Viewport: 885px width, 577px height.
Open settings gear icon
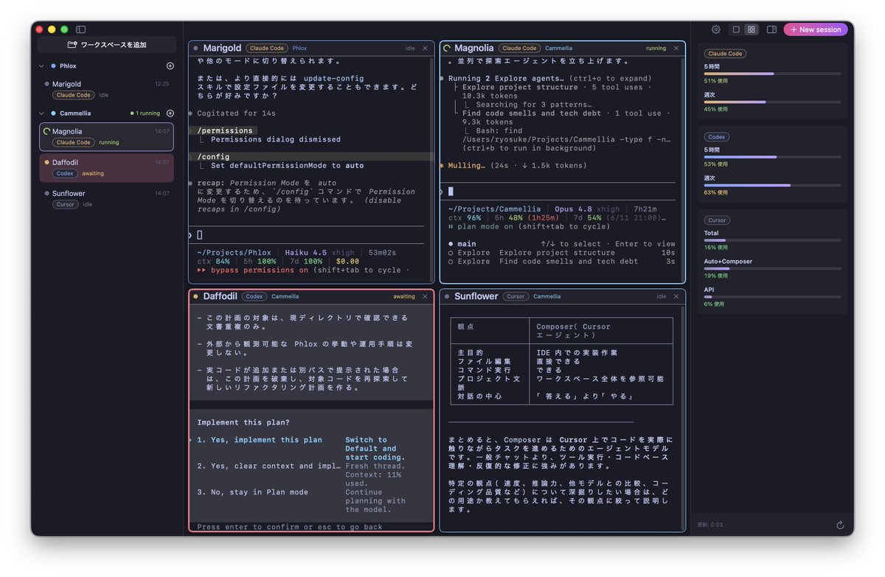click(x=715, y=29)
